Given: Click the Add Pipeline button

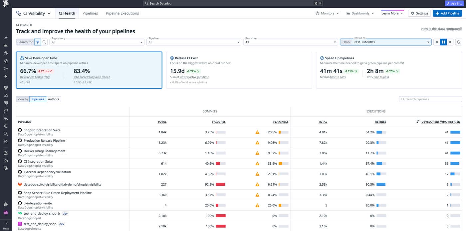Looking at the screenshot, I should tap(447, 13).
